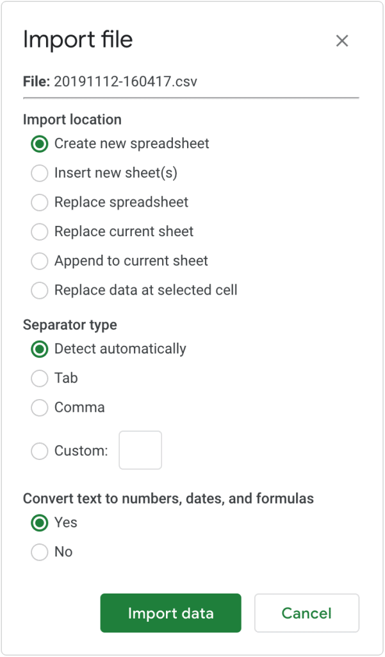Set separator to Detect automatically
The image size is (385, 657).
(x=40, y=350)
